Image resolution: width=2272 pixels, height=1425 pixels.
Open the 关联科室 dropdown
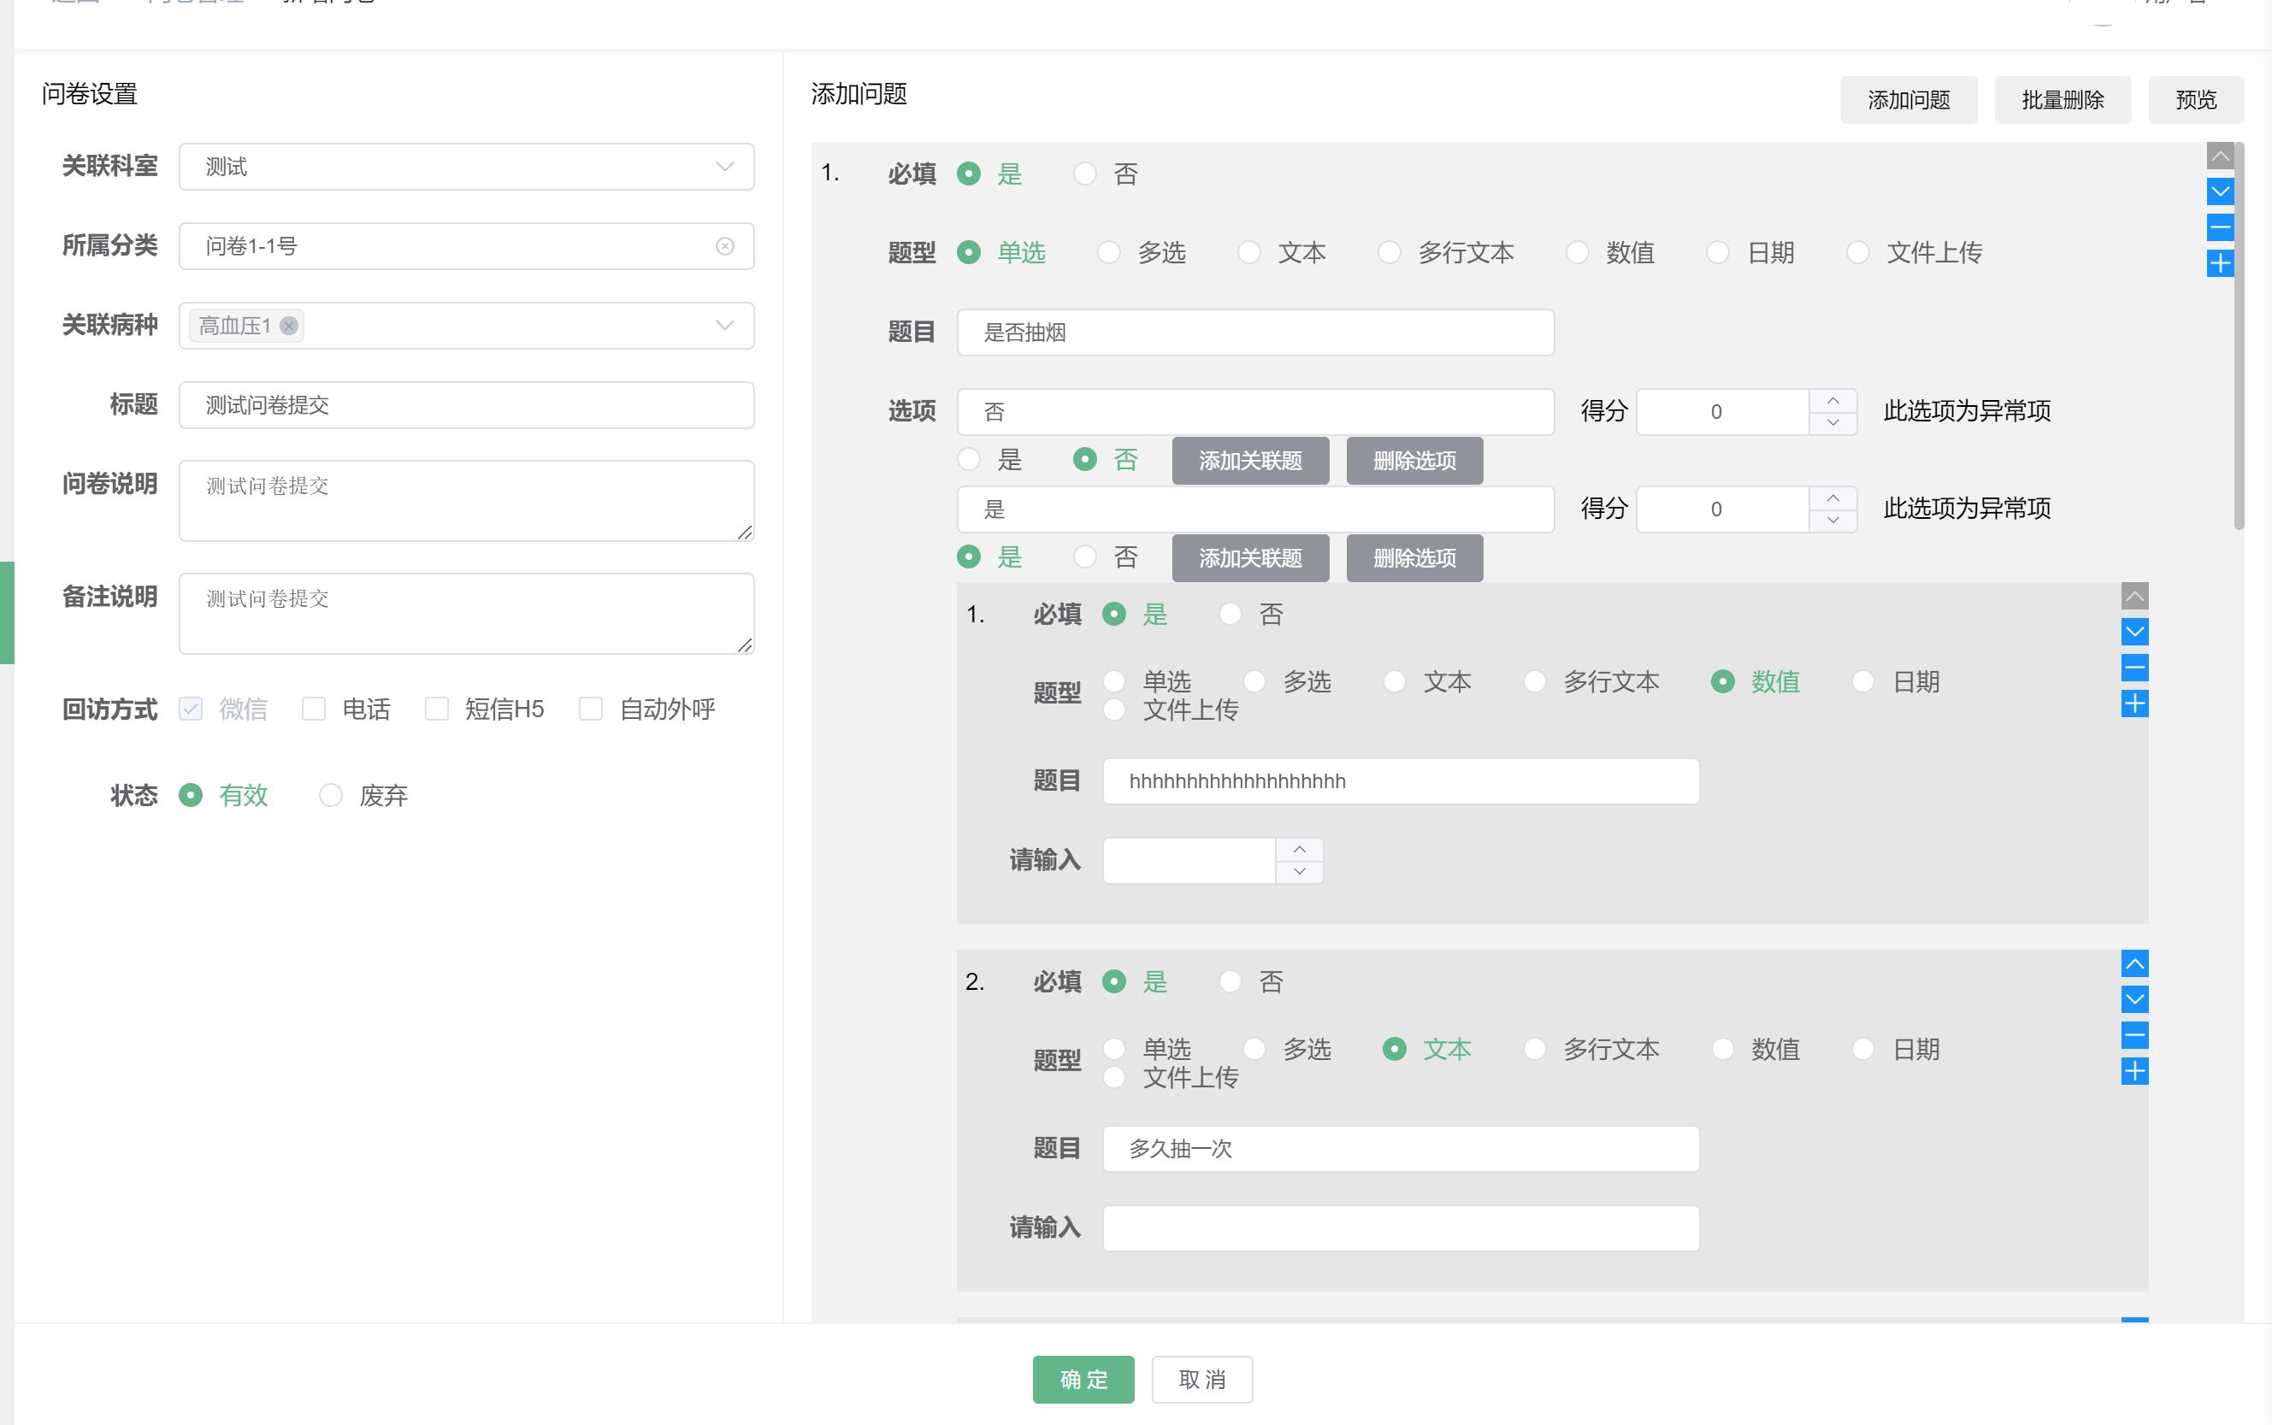[x=467, y=167]
